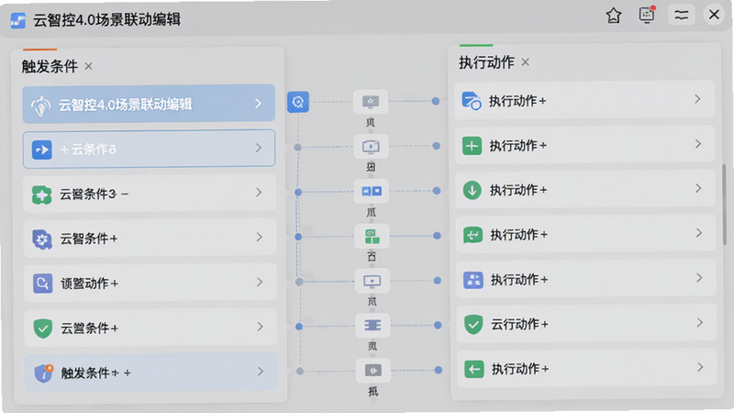Select the gray play-box node at the canvas bottom

coord(373,371)
